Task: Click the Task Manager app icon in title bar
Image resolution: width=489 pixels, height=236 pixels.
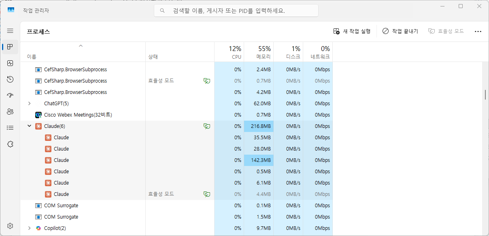Action: pyautogui.click(x=11, y=10)
